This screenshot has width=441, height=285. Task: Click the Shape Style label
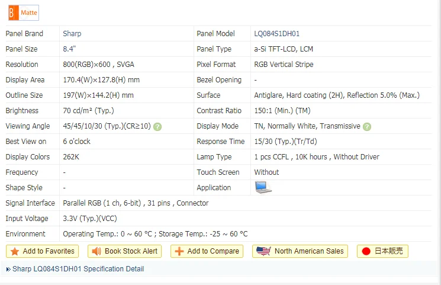click(x=24, y=188)
